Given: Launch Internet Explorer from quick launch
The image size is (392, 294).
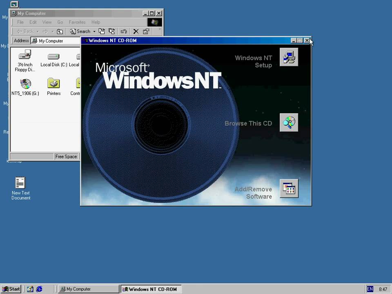Looking at the screenshot, I should (39, 289).
